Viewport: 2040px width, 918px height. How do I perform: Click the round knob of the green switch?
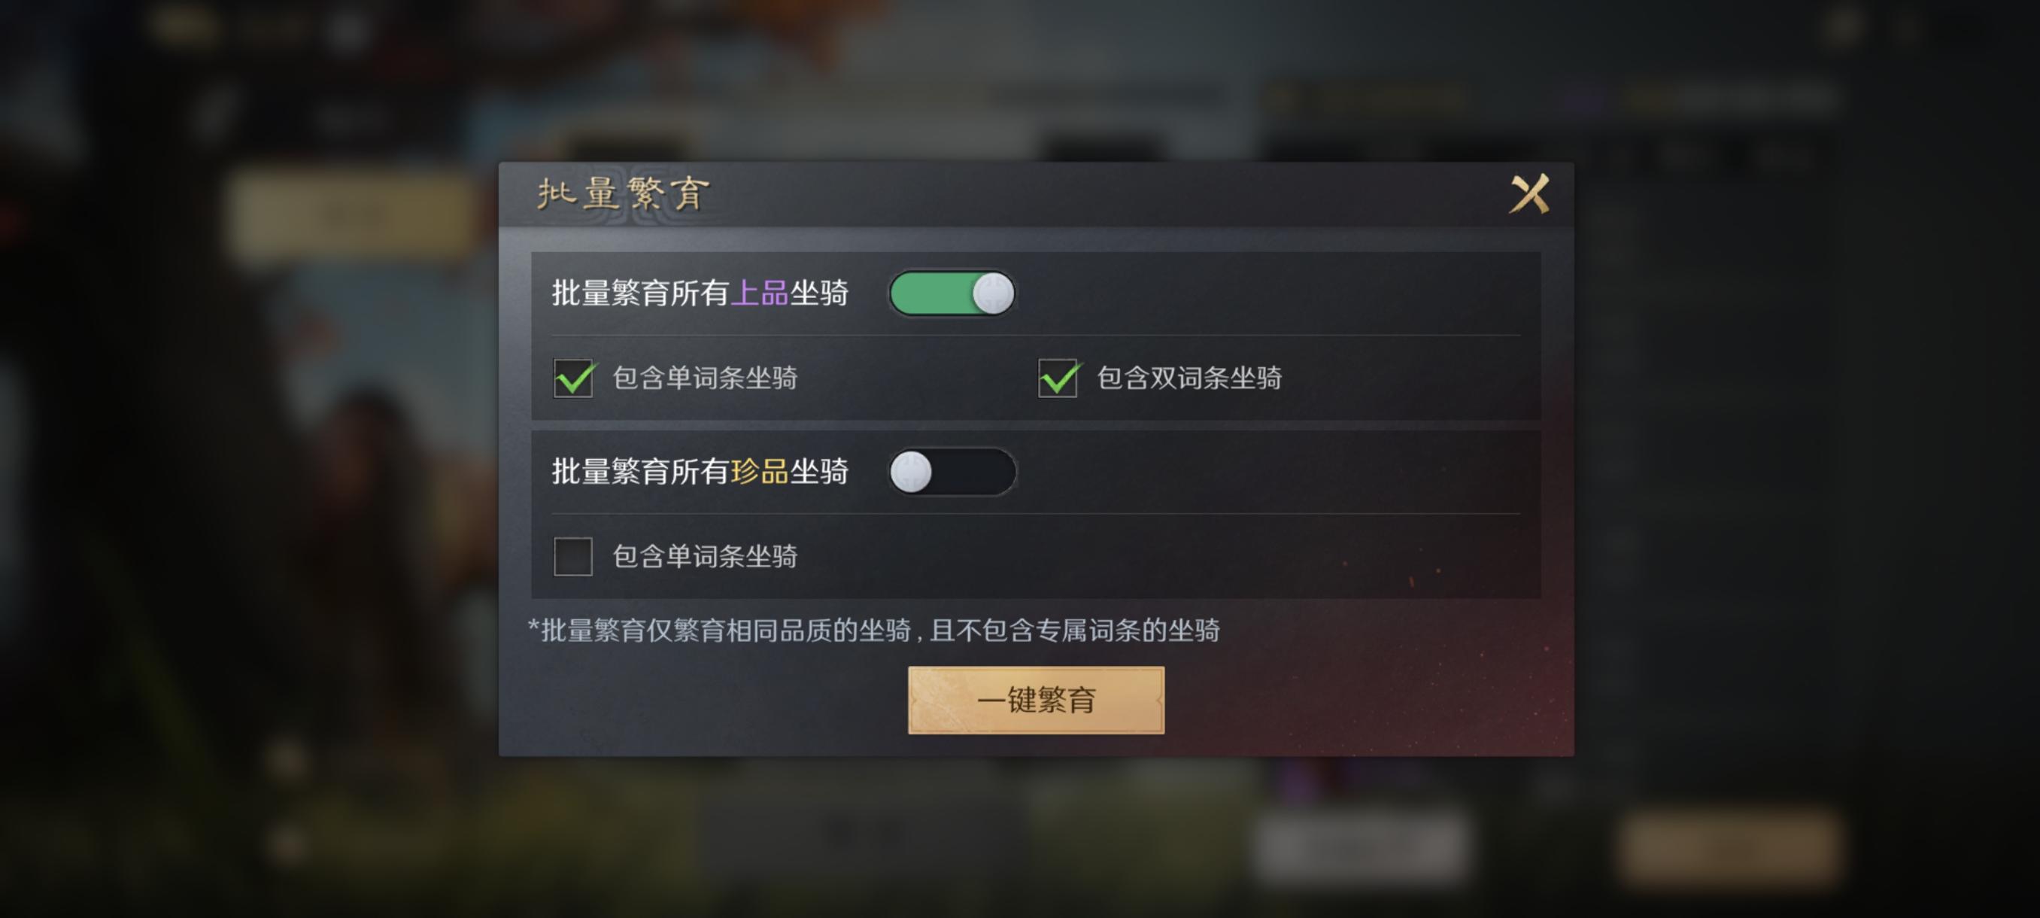coord(992,294)
